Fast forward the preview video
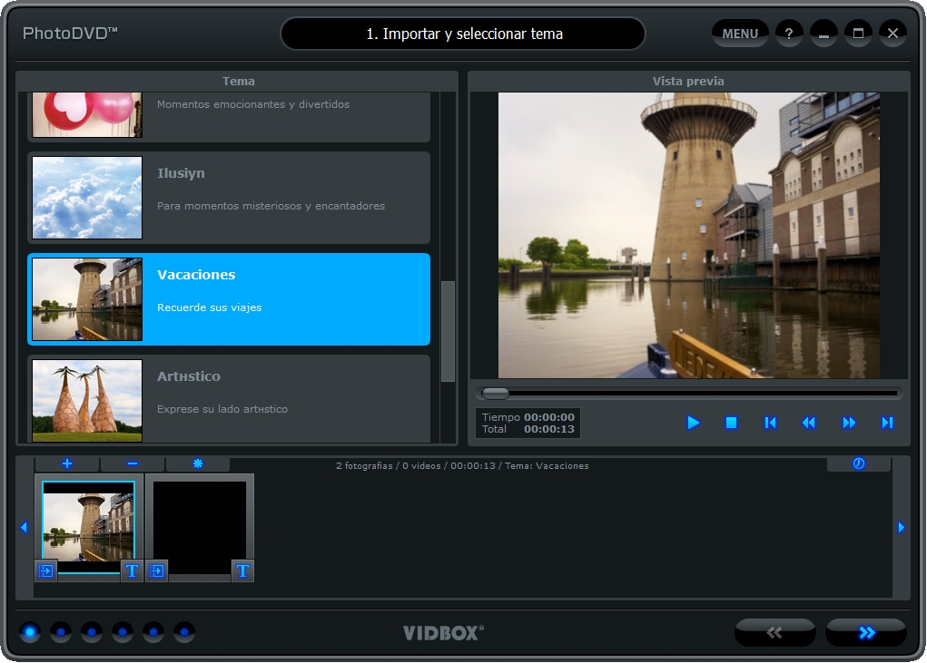927x663 pixels. pos(849,423)
